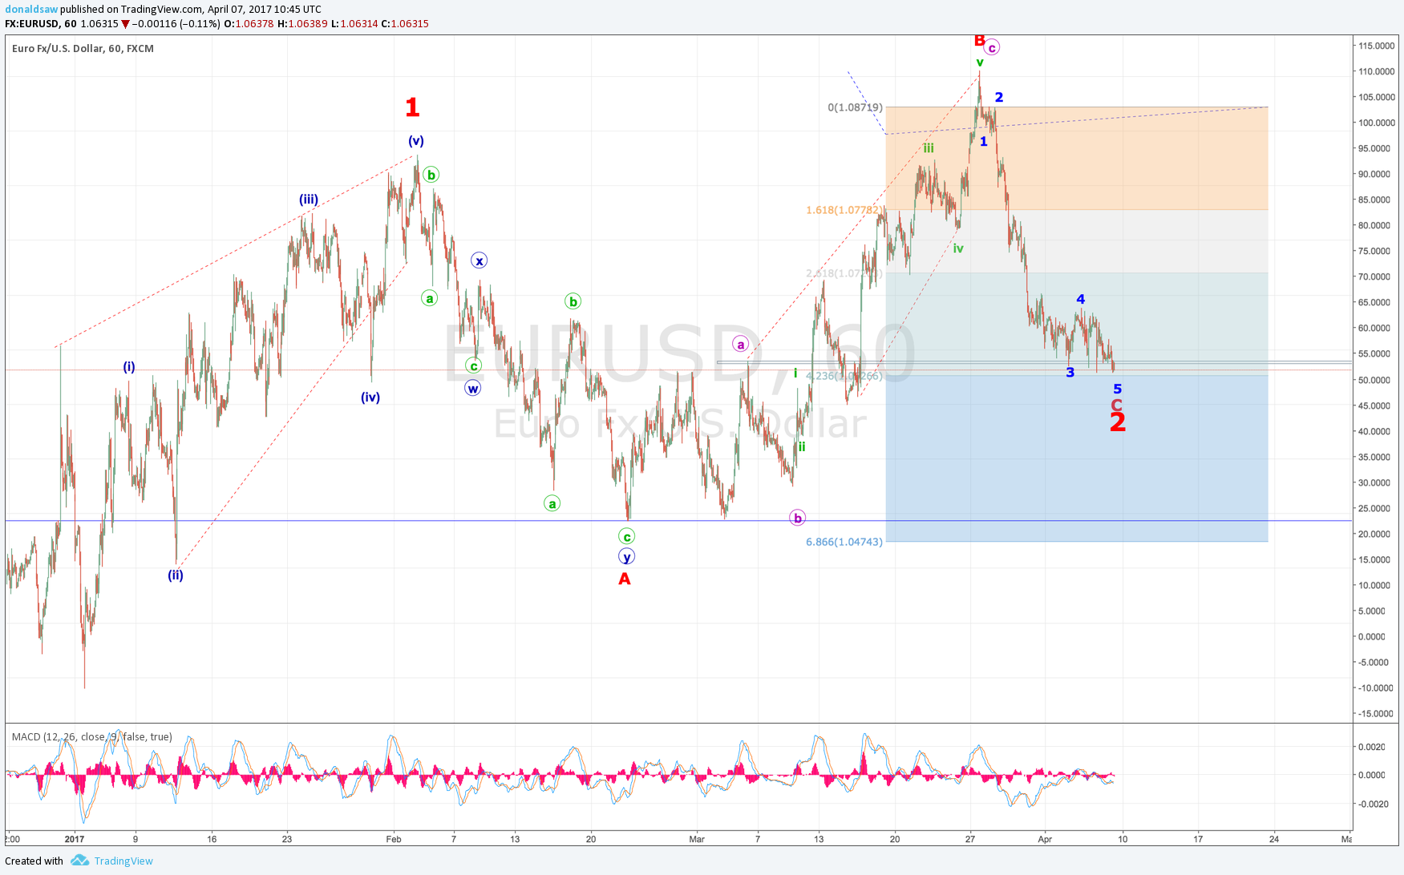Screen dimensions: 1404x875
Task: Select the green 'iii' subwave label
Action: [929, 147]
